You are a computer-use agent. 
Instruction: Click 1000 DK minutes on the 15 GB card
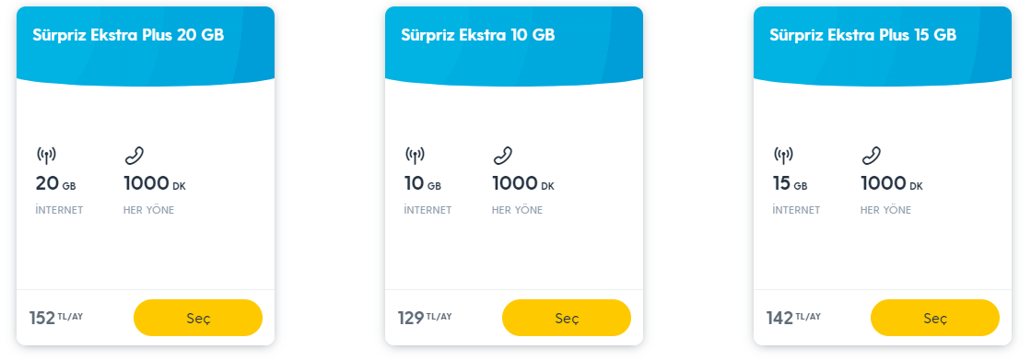(892, 184)
